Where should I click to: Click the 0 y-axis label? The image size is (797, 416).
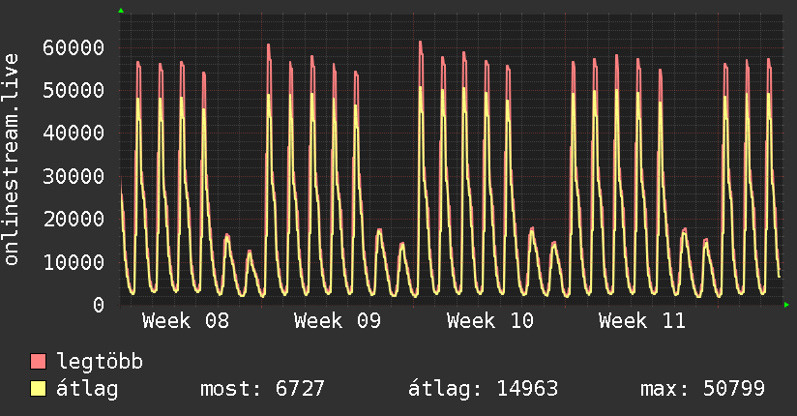[99, 305]
